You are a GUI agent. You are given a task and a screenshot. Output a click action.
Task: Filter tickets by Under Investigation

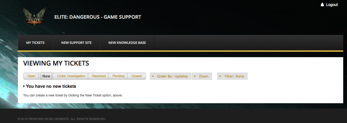pos(71,76)
